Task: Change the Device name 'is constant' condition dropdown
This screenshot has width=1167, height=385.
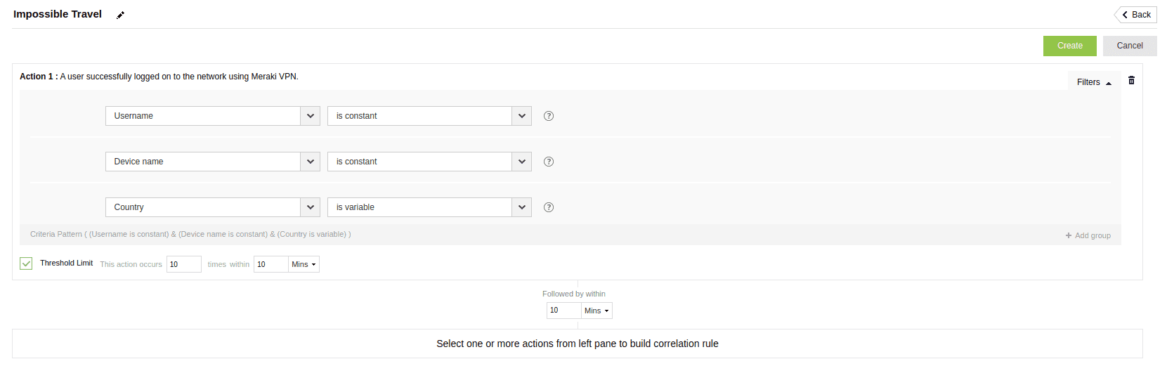Action: [521, 162]
